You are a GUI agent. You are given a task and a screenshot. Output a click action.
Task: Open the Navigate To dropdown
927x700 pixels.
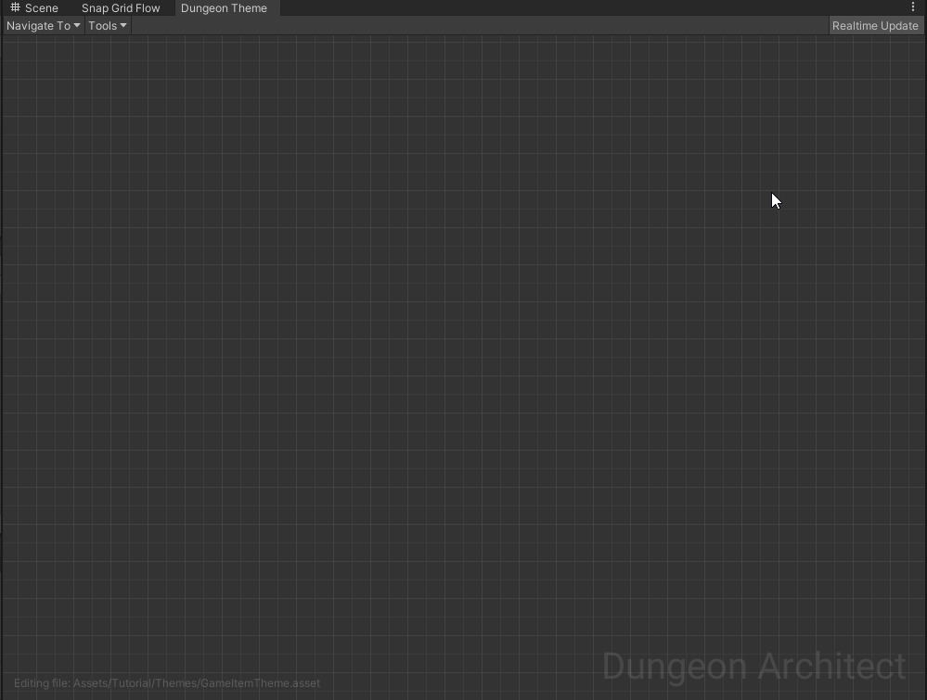click(x=44, y=25)
